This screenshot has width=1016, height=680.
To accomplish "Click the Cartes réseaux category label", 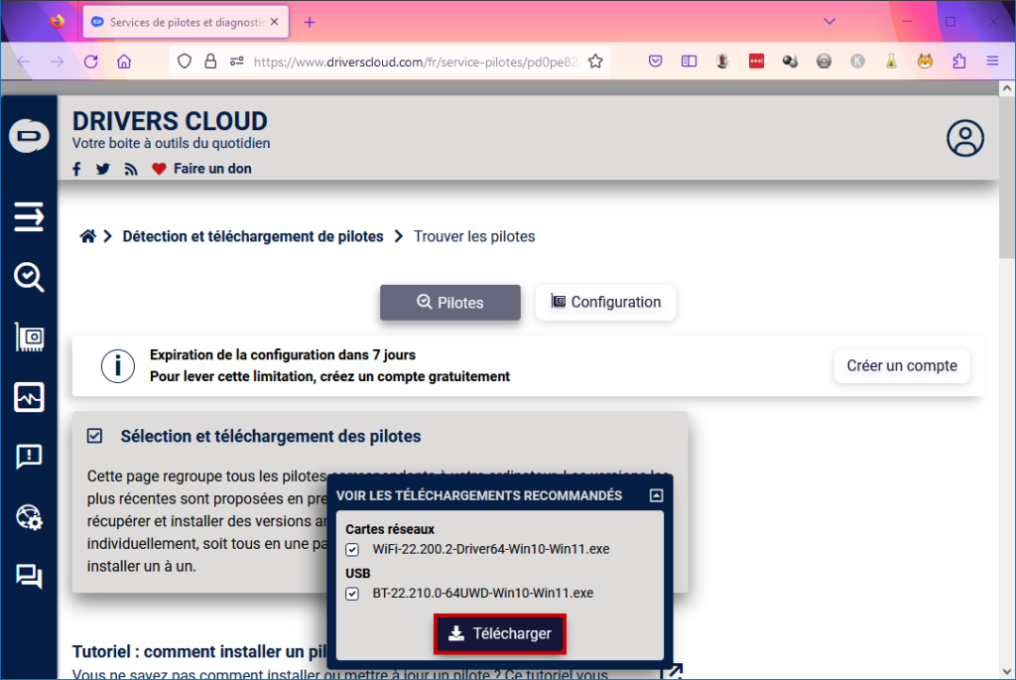I will (389, 530).
